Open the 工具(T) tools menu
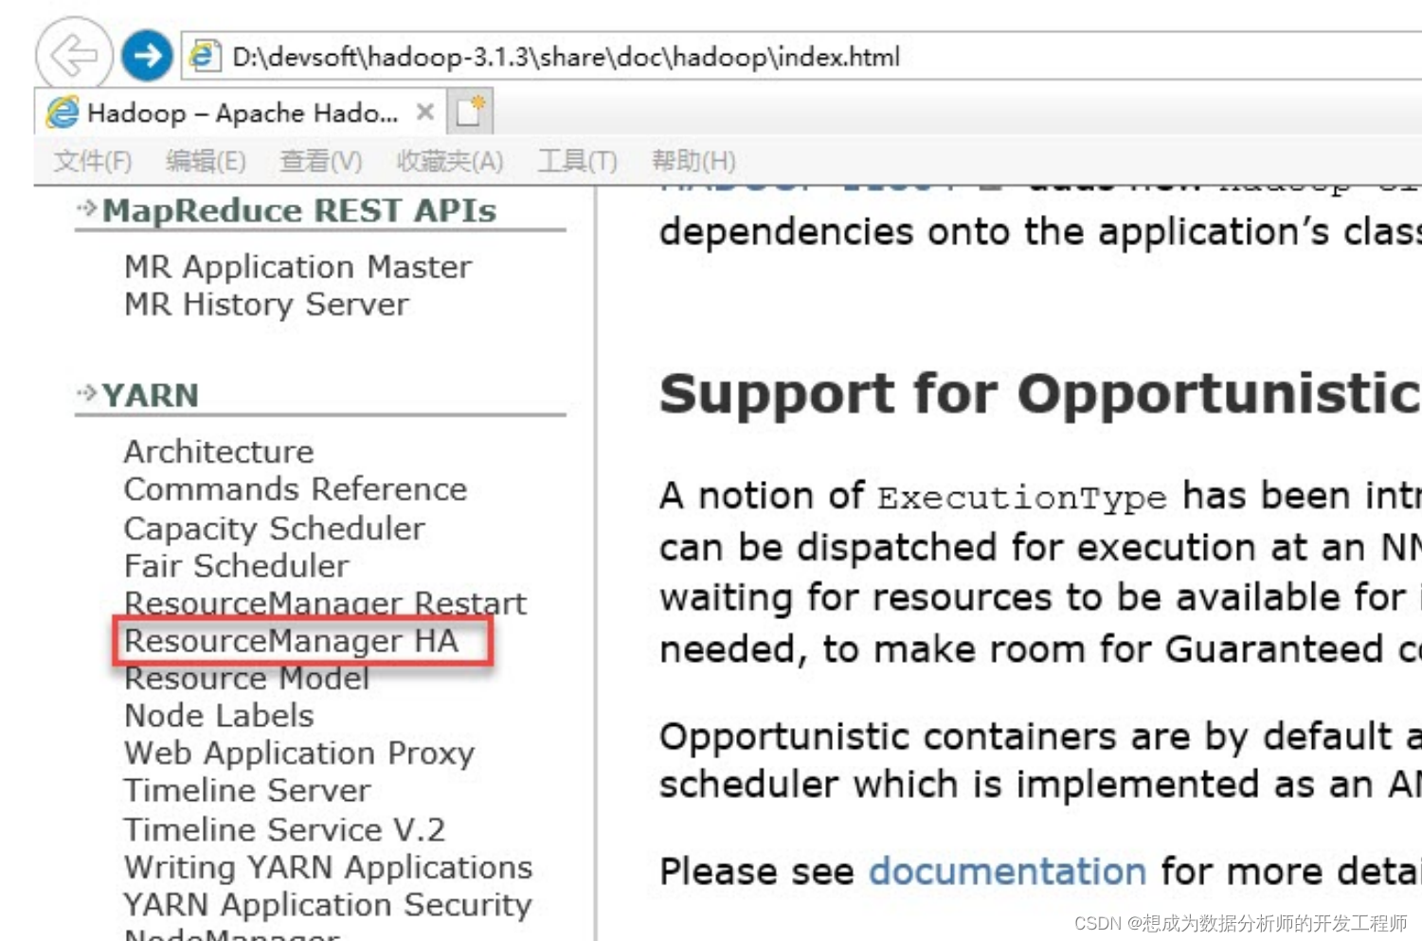This screenshot has width=1422, height=941. coord(577,161)
